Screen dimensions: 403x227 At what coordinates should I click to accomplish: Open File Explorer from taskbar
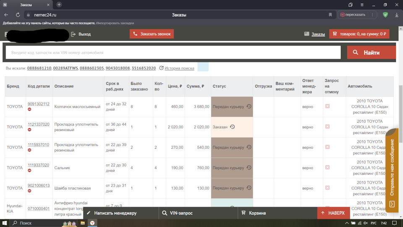(x=83, y=223)
